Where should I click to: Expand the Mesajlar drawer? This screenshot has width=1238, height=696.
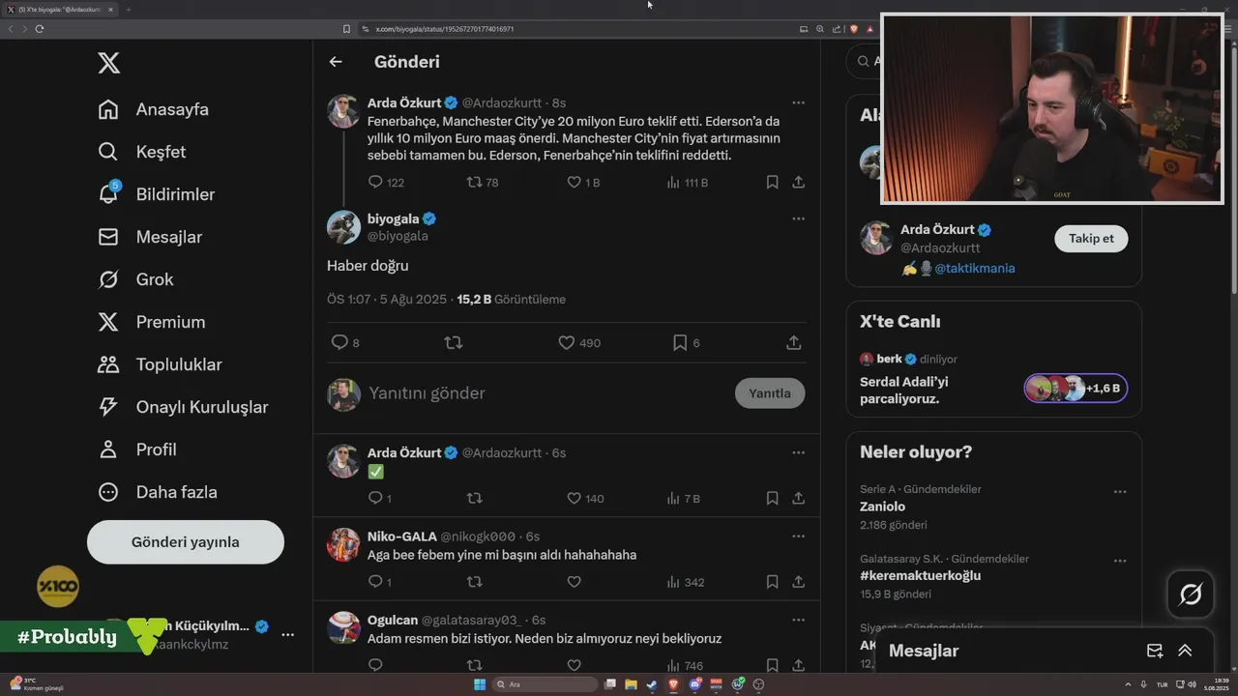(1185, 651)
